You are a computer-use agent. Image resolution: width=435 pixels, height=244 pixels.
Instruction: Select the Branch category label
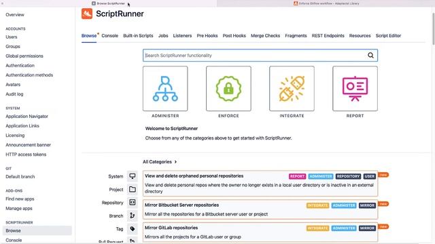click(x=116, y=216)
